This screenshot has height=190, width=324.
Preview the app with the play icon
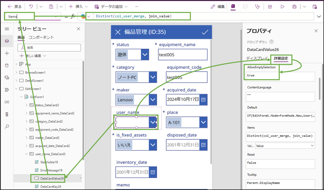pos(282,6)
